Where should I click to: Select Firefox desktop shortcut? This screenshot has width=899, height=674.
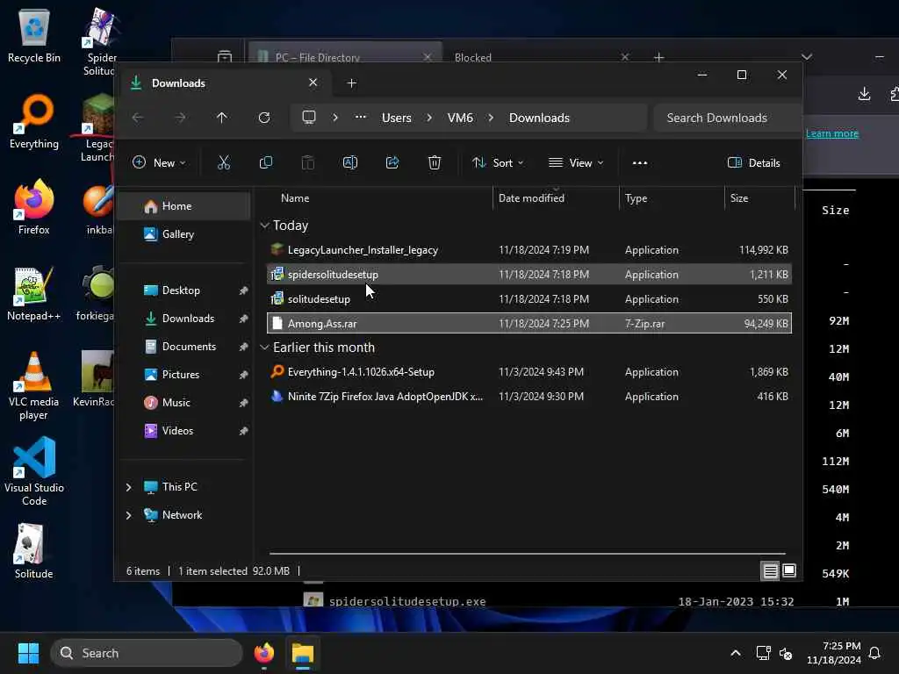(x=34, y=207)
